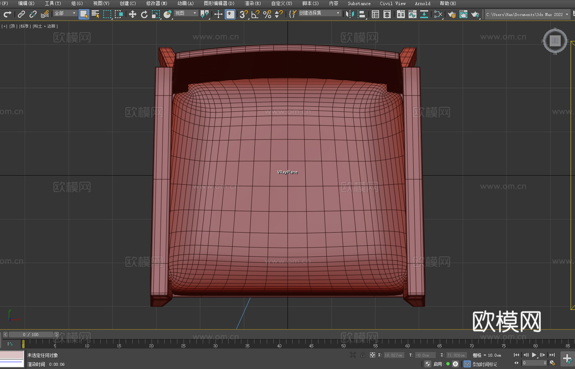Click the Align tool icon

pos(362,14)
